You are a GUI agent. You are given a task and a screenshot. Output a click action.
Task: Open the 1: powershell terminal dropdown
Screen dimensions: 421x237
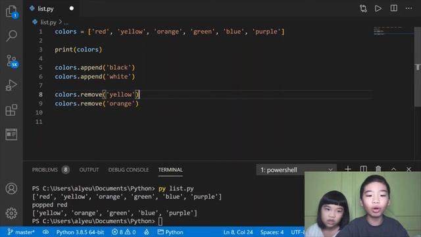click(296, 170)
